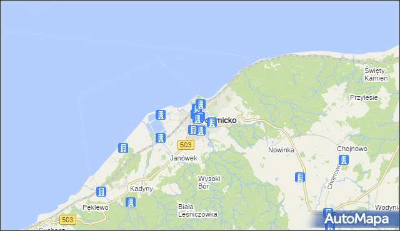
Task: Click the partially visible Wodyni label
Action: (387, 207)
